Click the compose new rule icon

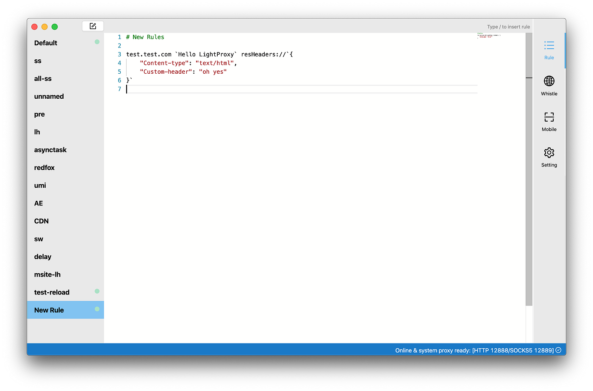(x=92, y=26)
